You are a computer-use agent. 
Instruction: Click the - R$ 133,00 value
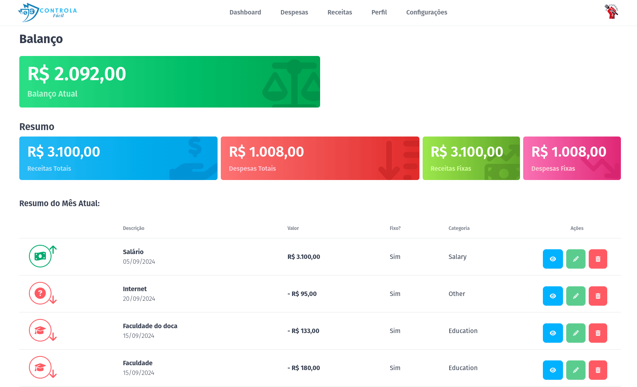(303, 331)
